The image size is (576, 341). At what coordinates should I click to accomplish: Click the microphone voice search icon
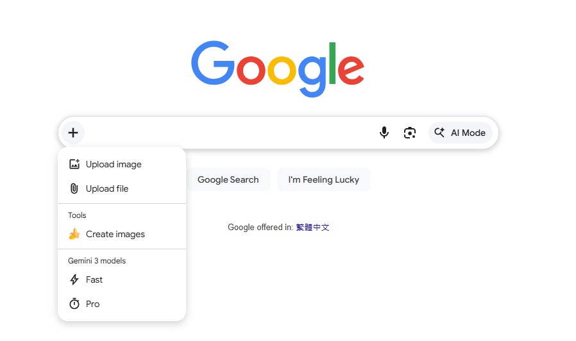pyautogui.click(x=384, y=133)
